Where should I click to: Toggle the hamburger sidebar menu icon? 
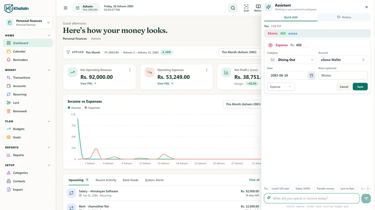tap(66, 8)
